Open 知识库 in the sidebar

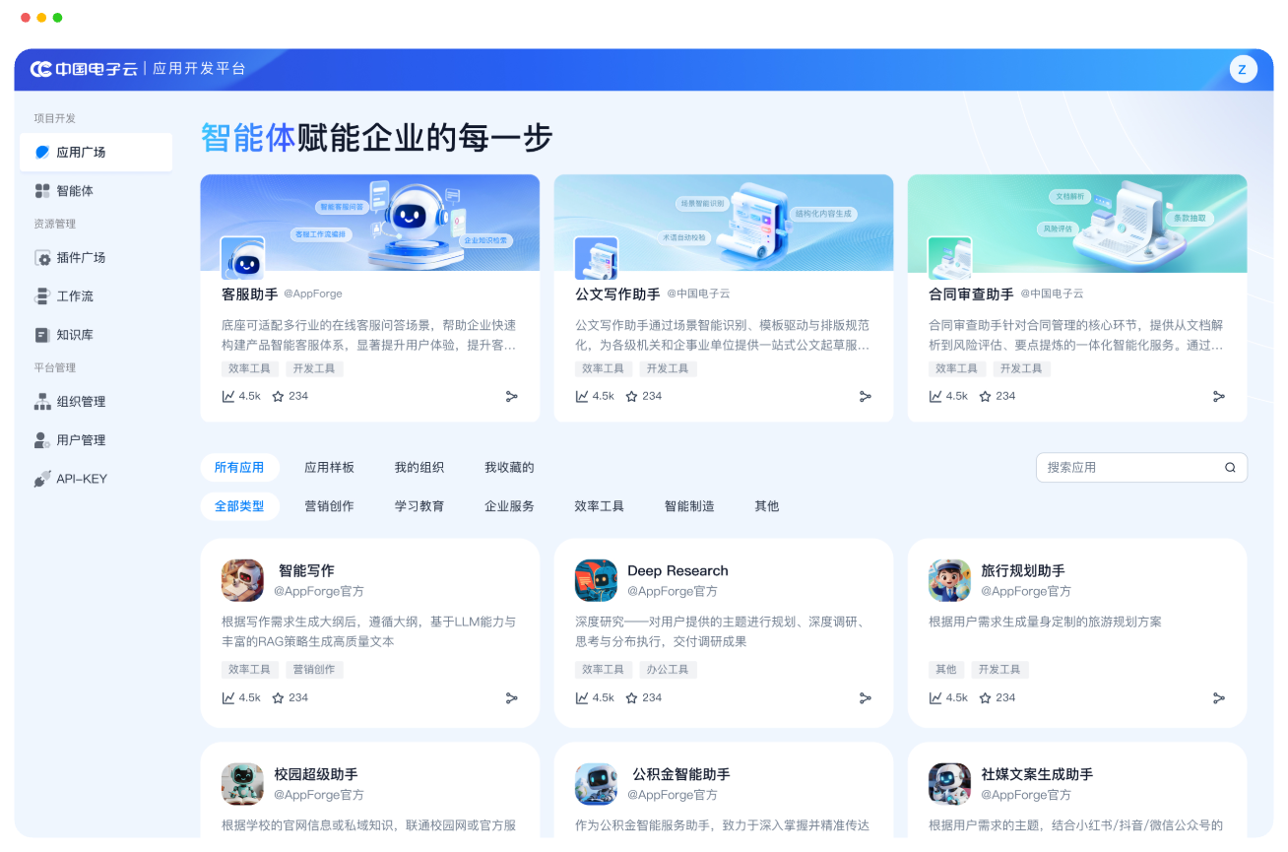(x=74, y=335)
